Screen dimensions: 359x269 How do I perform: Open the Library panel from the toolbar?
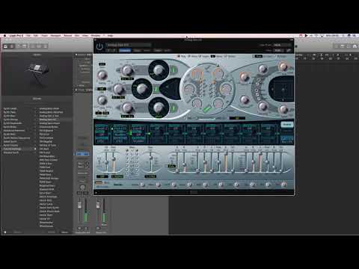point(6,46)
